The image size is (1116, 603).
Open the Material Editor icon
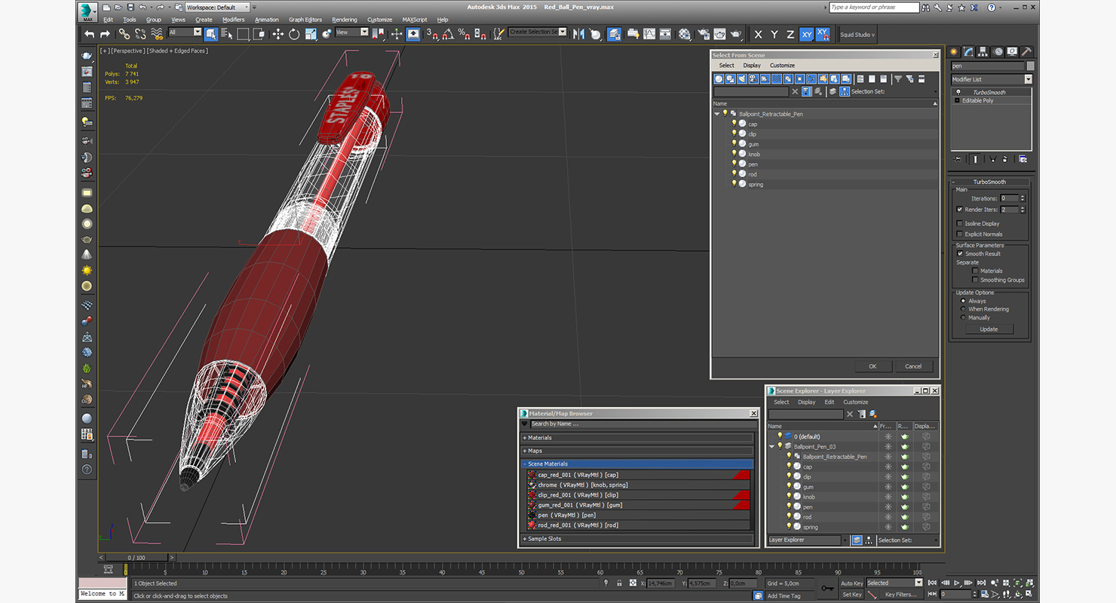pyautogui.click(x=685, y=34)
